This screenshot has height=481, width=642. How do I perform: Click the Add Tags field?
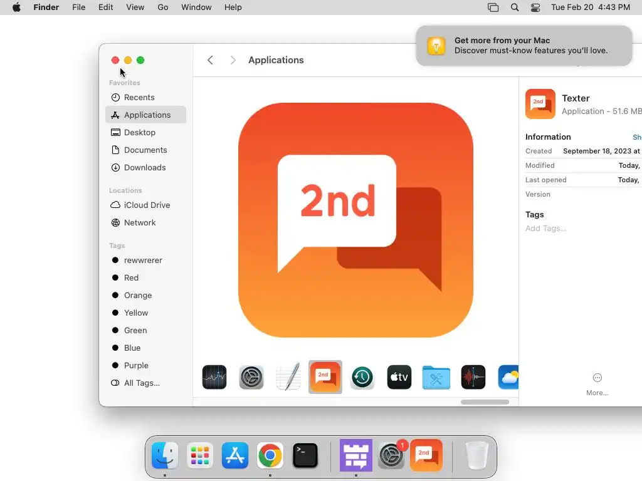tap(546, 229)
